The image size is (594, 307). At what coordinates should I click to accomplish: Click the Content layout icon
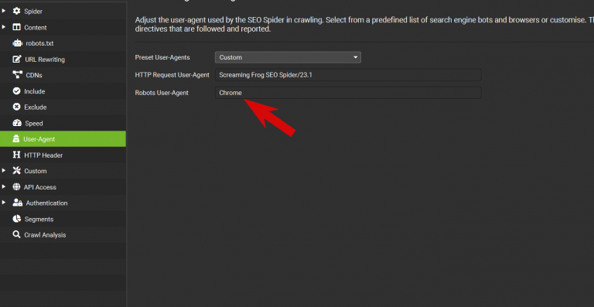click(x=16, y=27)
